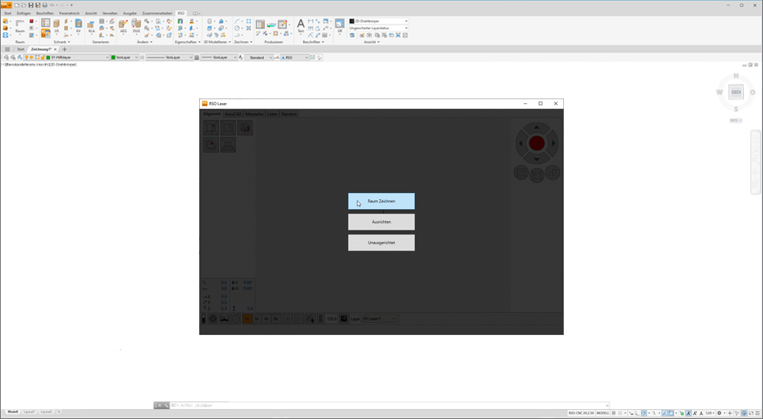Toggle 1x zoom button in RSO Laser
This screenshot has width=763, height=419.
click(247, 318)
